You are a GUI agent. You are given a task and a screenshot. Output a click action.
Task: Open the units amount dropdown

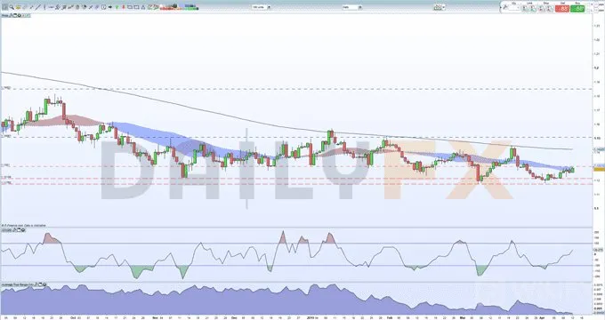[x=261, y=7]
